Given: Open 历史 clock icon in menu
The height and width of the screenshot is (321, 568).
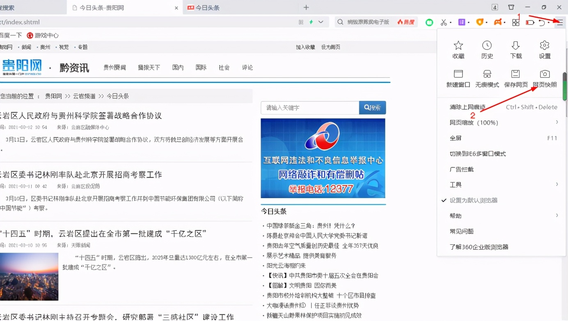Looking at the screenshot, I should click(x=487, y=45).
